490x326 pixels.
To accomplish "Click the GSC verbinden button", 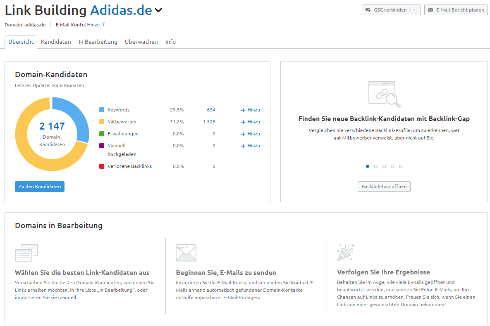I will point(391,10).
